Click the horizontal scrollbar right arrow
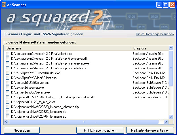Viewport: 177px width, 135px height. pos(166,122)
